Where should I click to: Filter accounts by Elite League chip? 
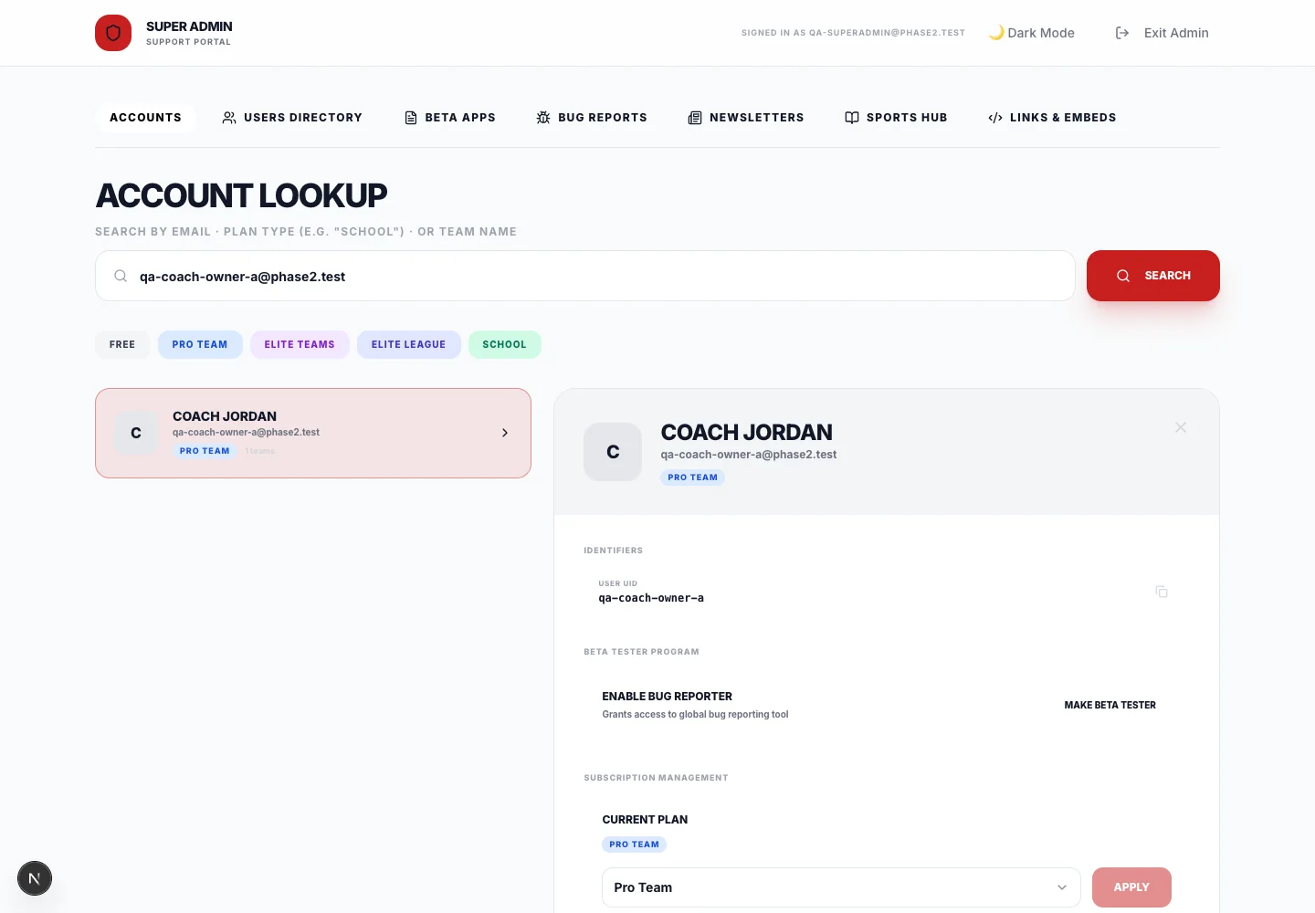409,344
